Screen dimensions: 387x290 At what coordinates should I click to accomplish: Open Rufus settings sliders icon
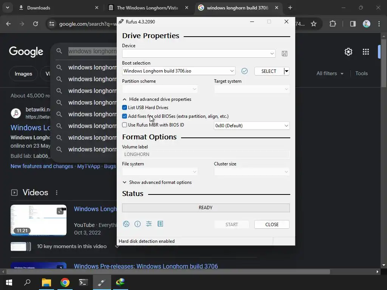pos(149,224)
